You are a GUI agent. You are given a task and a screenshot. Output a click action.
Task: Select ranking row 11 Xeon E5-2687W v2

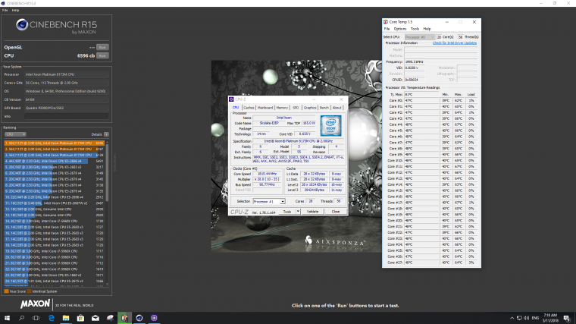pos(55,203)
